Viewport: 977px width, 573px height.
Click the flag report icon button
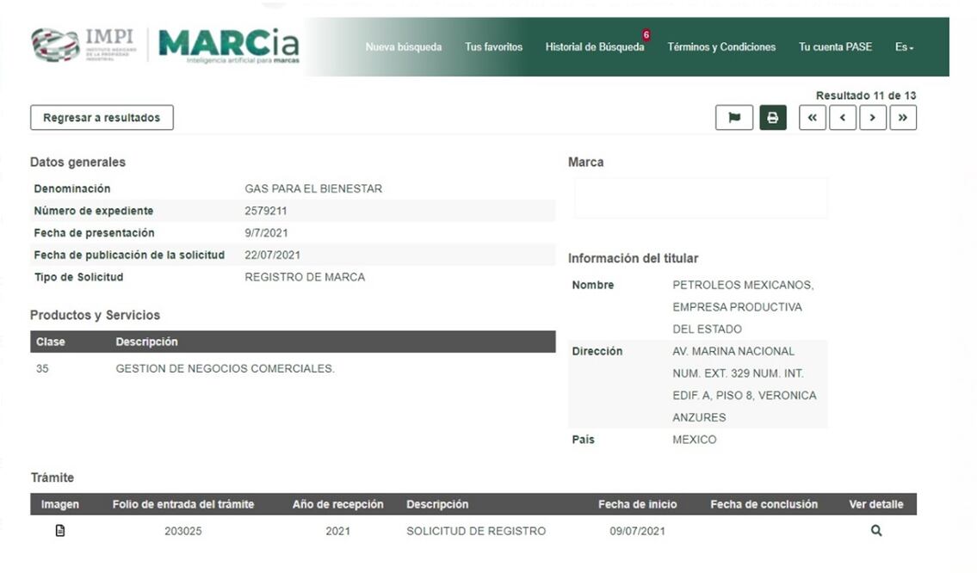(x=733, y=118)
